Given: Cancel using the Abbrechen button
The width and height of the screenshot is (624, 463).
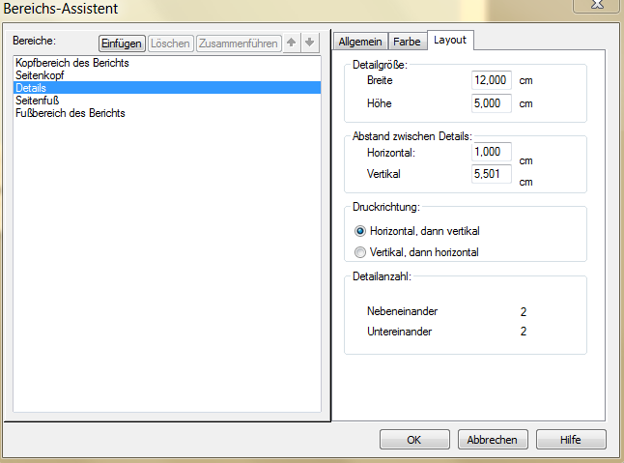Looking at the screenshot, I should [493, 440].
